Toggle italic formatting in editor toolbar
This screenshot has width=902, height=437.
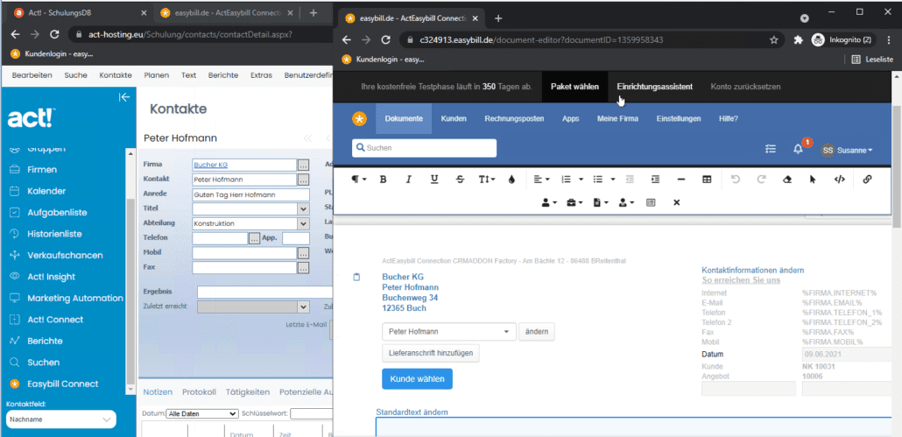408,180
